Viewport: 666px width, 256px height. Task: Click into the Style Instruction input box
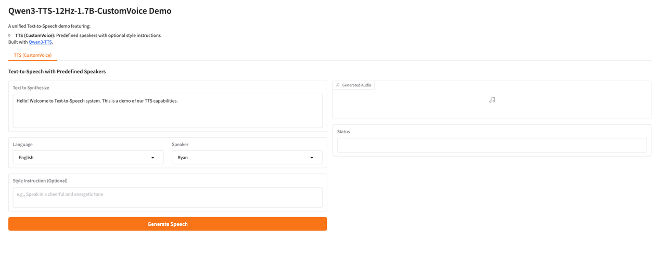tap(168, 197)
